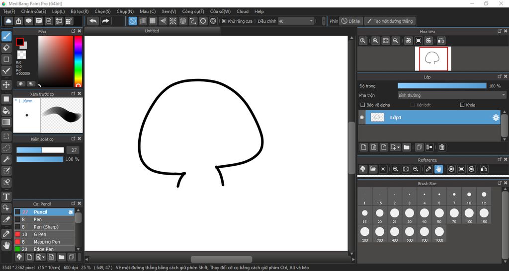Open the Tệp(F) menu

point(9,11)
